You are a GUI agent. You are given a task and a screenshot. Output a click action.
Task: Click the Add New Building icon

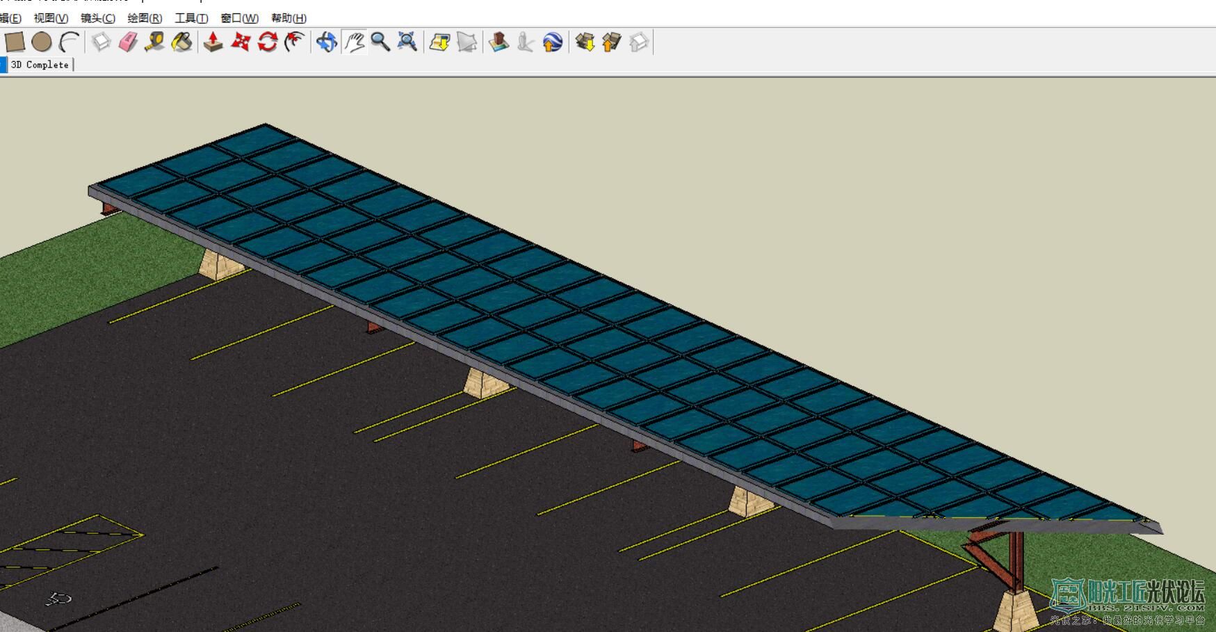[x=498, y=42]
